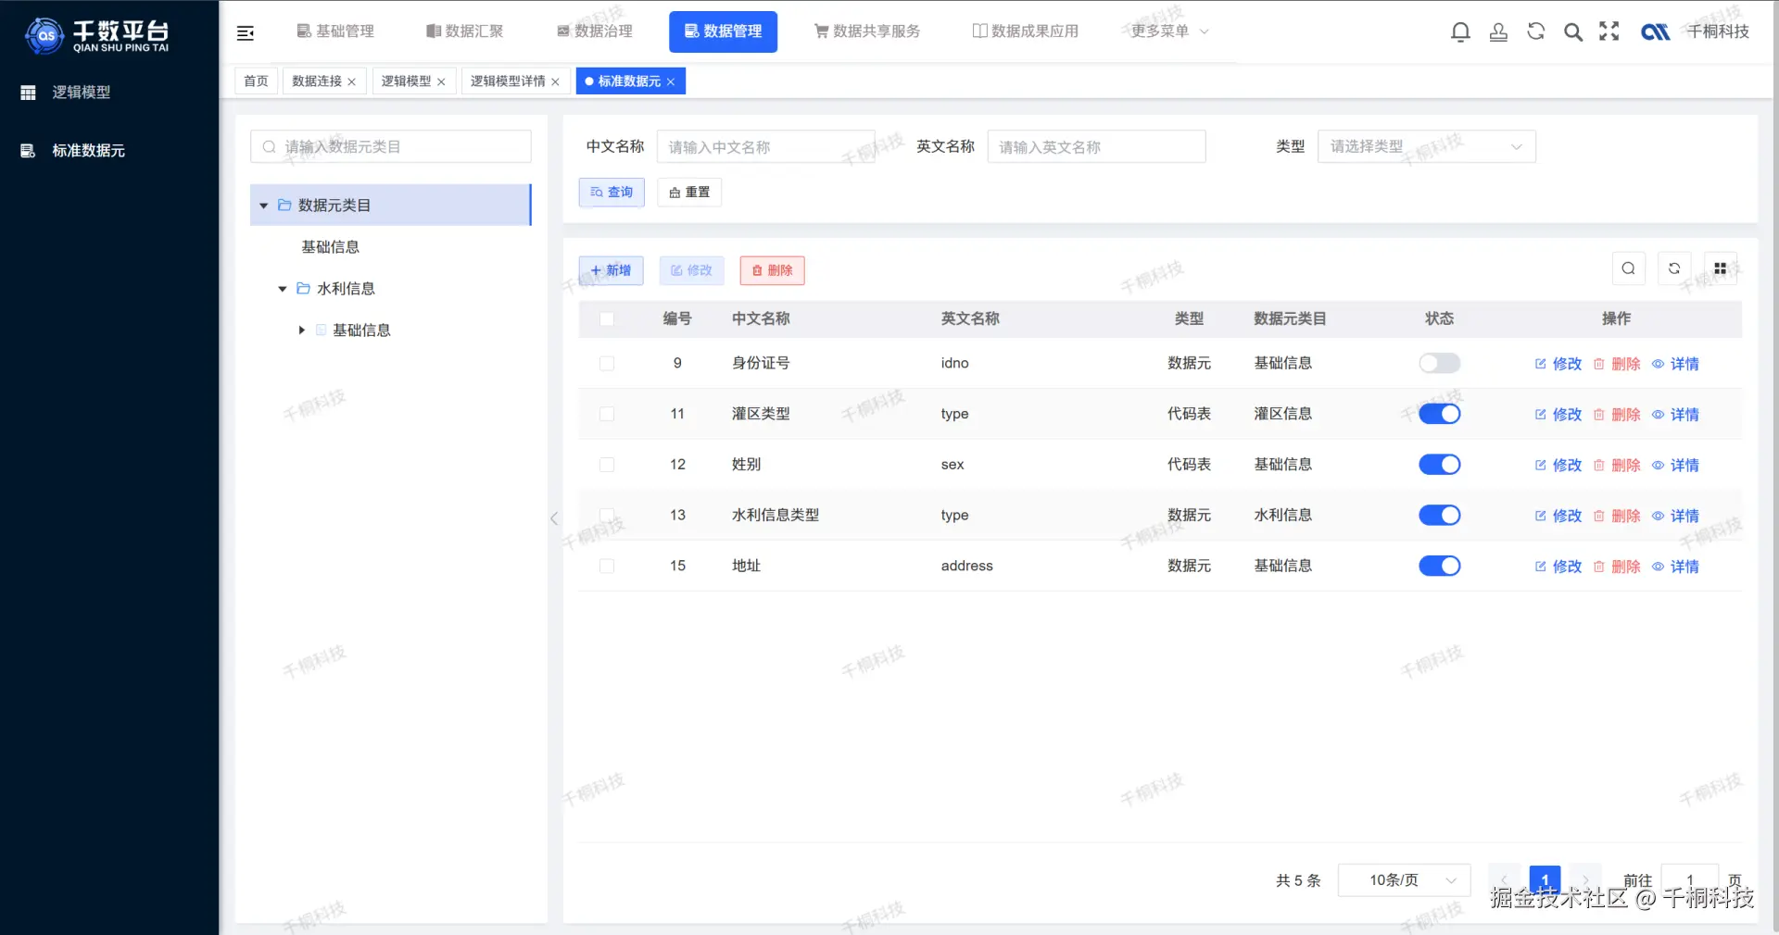Close the 标准数据元 tab
This screenshot has width=1779, height=935.
[x=671, y=81]
